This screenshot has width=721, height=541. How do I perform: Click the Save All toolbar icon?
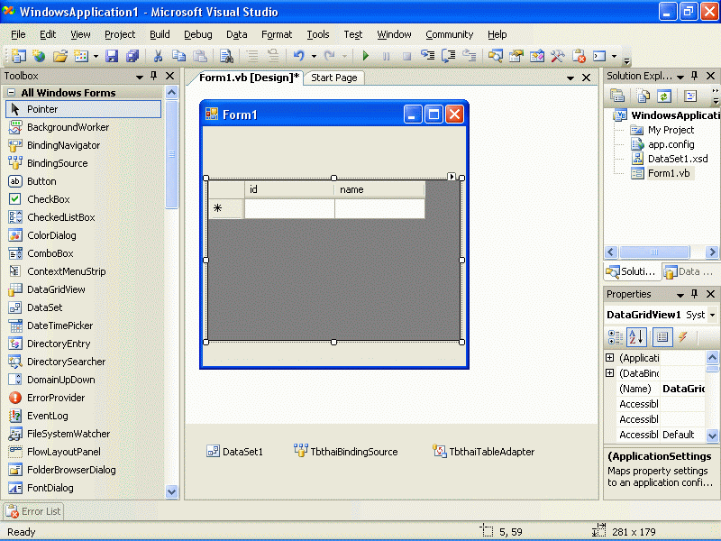(x=132, y=56)
